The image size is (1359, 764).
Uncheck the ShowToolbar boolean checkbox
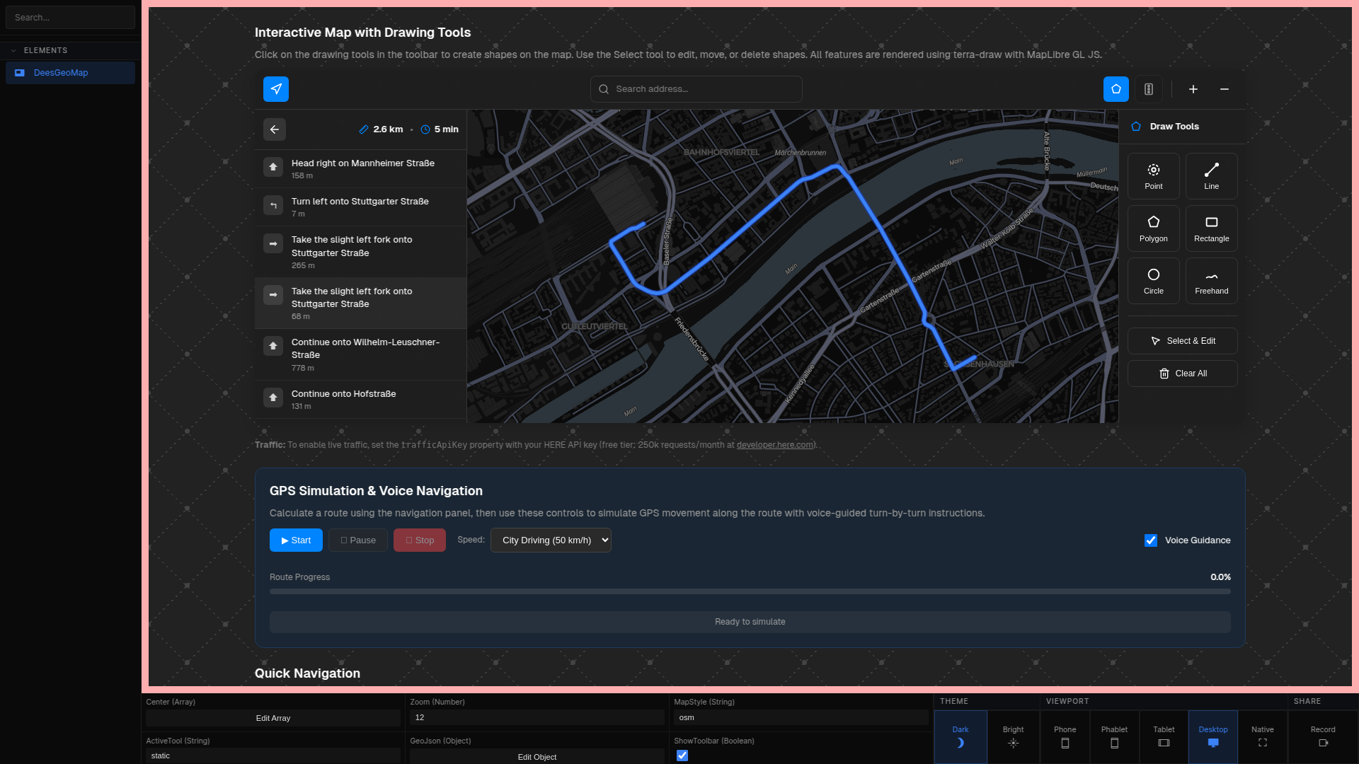coord(682,756)
